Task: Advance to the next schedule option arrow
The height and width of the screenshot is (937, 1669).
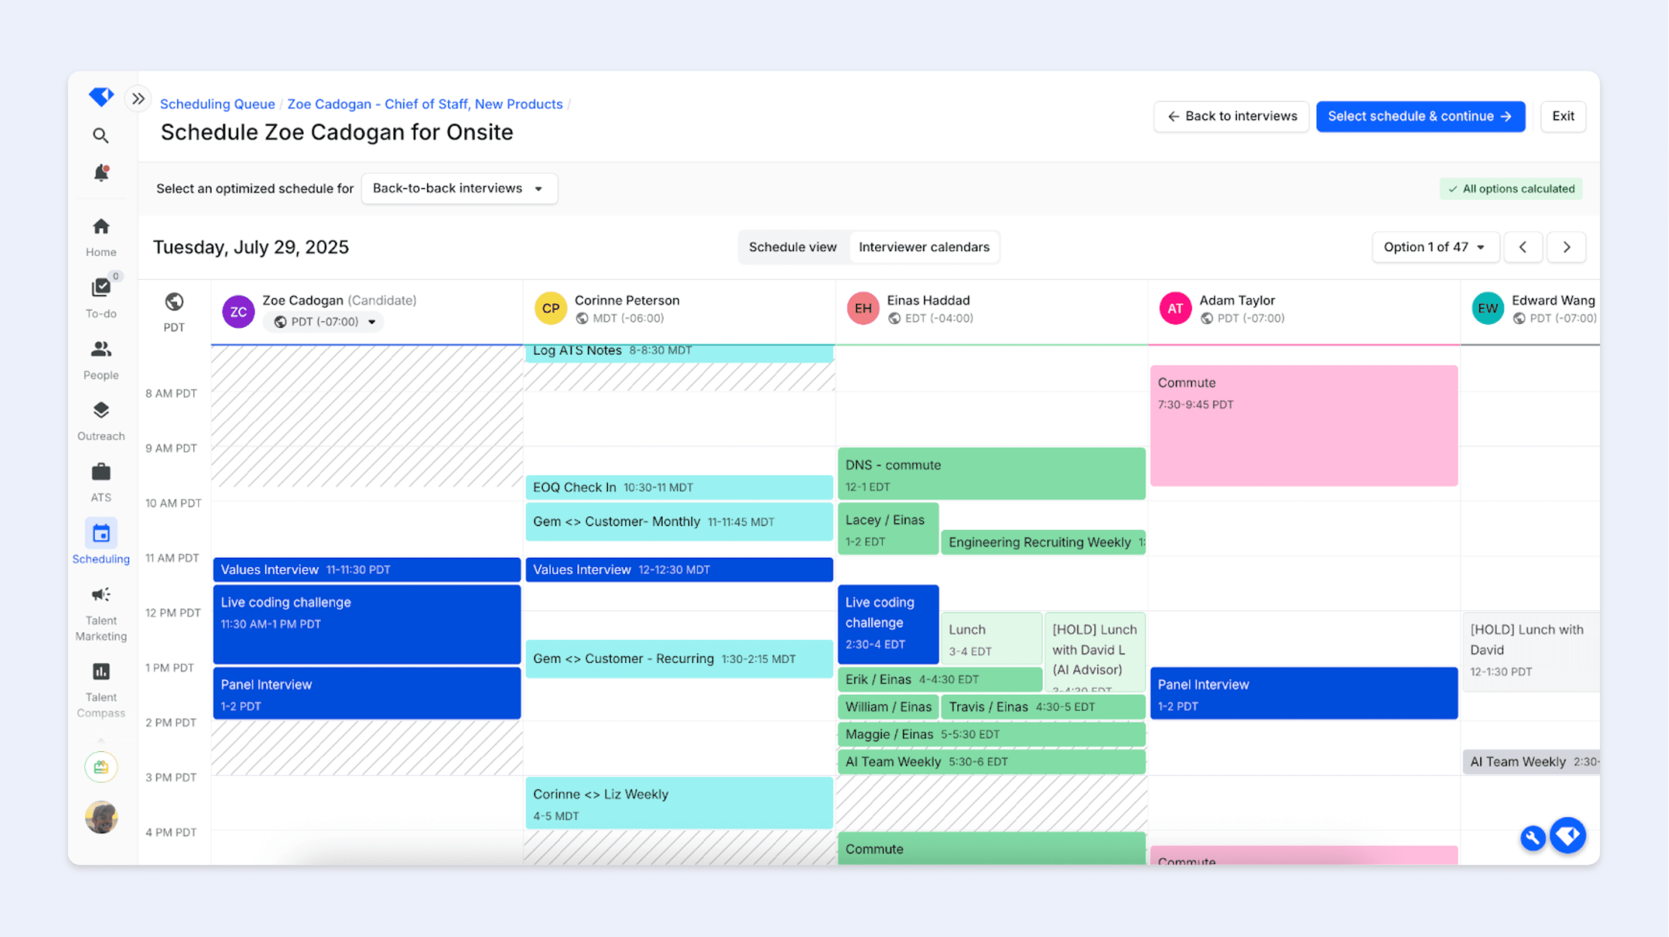Action: point(1567,246)
